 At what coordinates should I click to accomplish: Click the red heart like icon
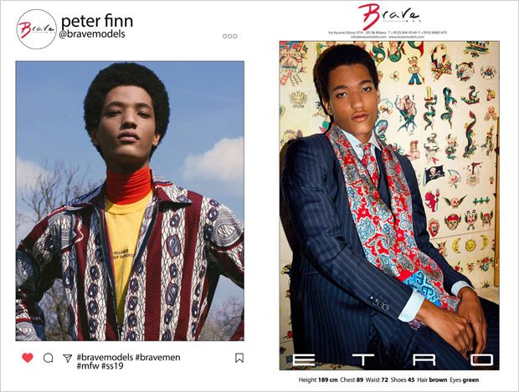pos(28,358)
